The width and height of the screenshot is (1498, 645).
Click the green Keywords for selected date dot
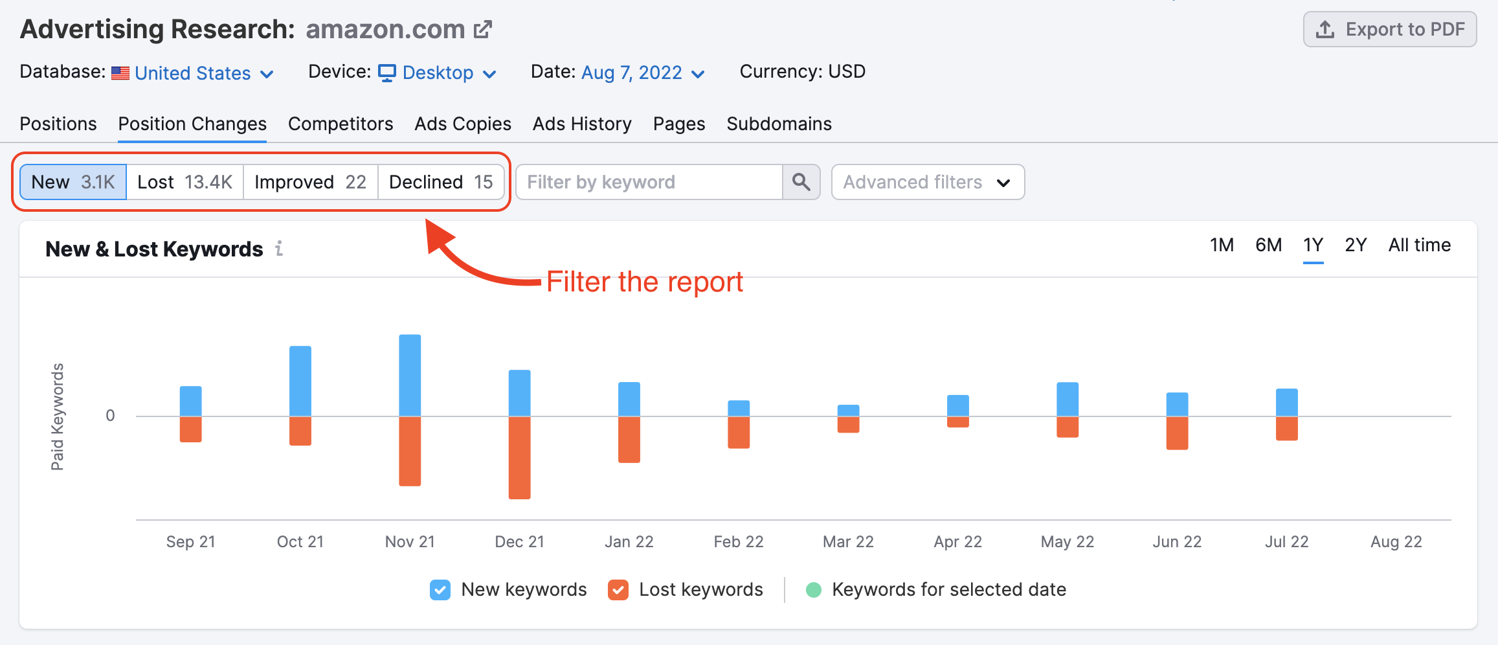(x=814, y=590)
